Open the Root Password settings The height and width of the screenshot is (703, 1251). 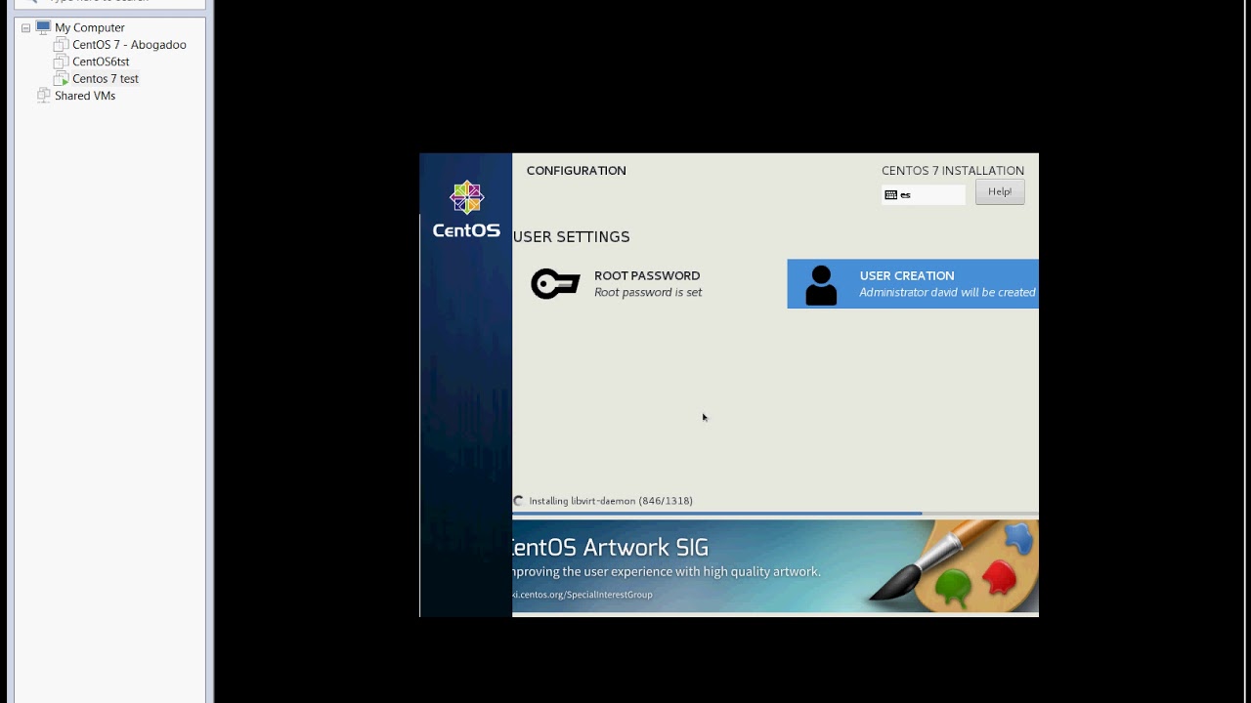(x=647, y=283)
